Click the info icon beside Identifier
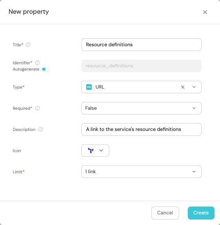The width and height of the screenshot is (220, 225). [37, 63]
